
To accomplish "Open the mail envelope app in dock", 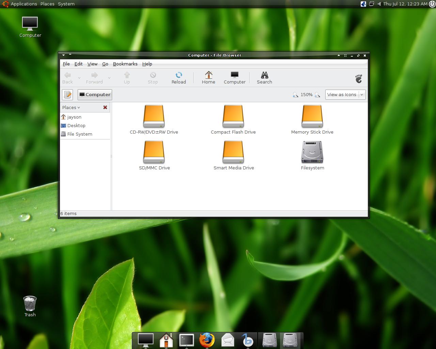I will pyautogui.click(x=228, y=340).
